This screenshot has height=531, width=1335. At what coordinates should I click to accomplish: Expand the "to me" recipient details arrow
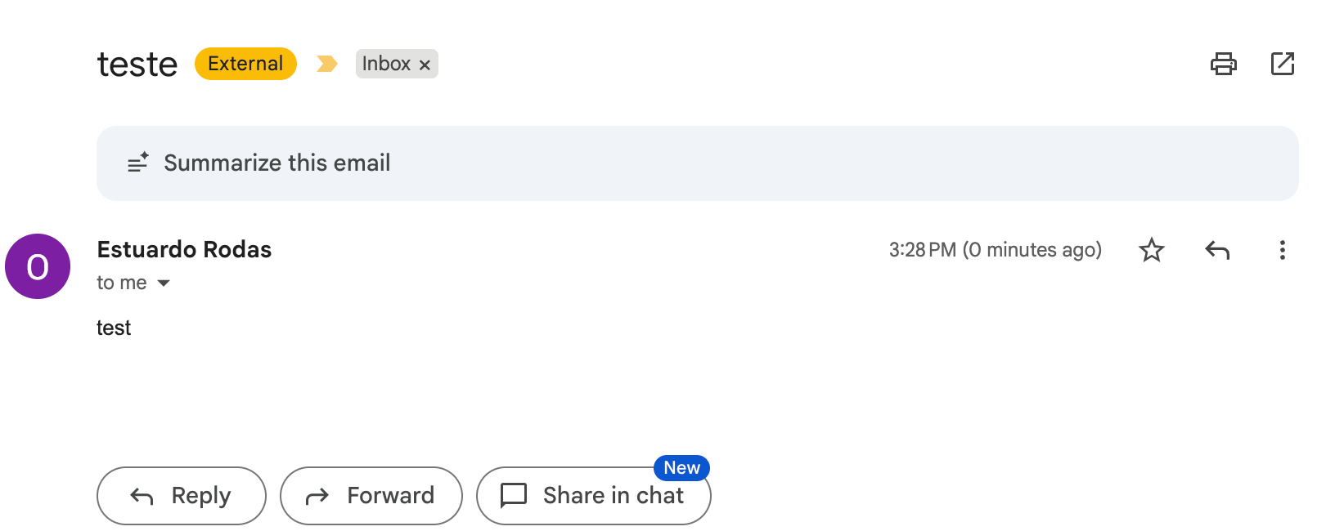pos(164,283)
